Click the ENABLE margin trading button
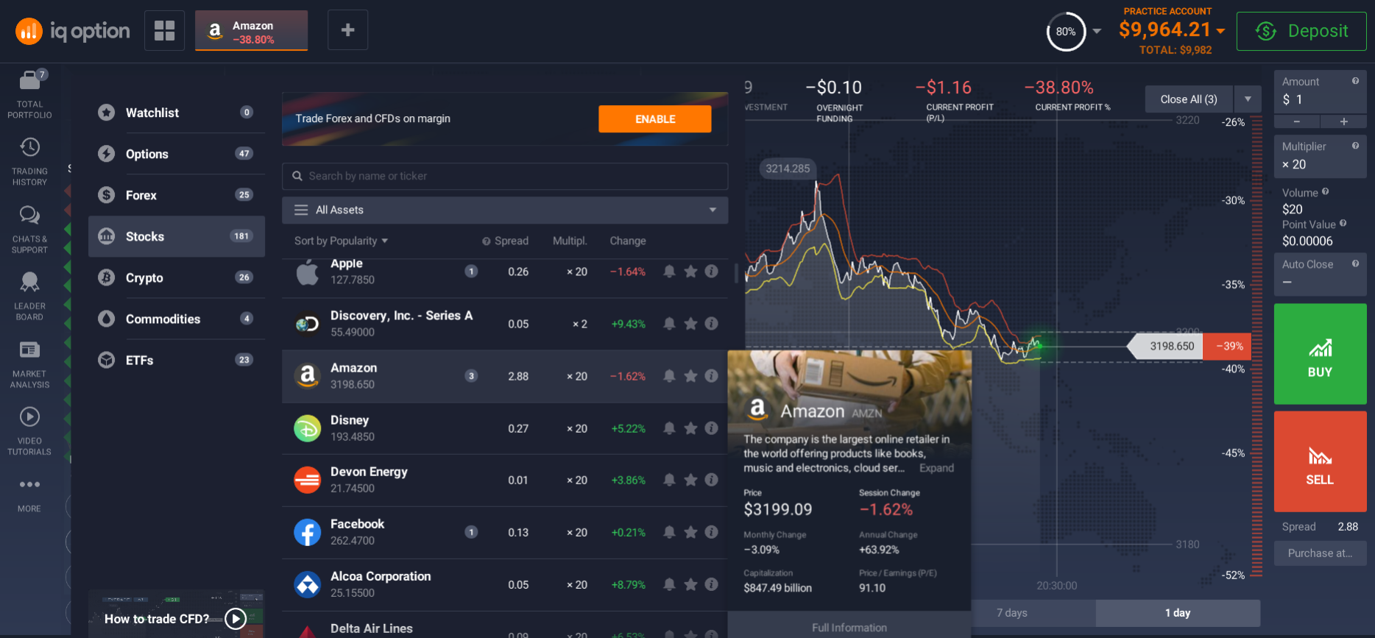Screen dimensions: 1375x638 tap(655, 119)
